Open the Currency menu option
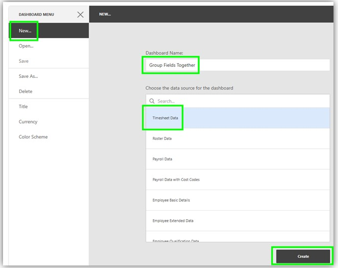 pyautogui.click(x=49, y=122)
